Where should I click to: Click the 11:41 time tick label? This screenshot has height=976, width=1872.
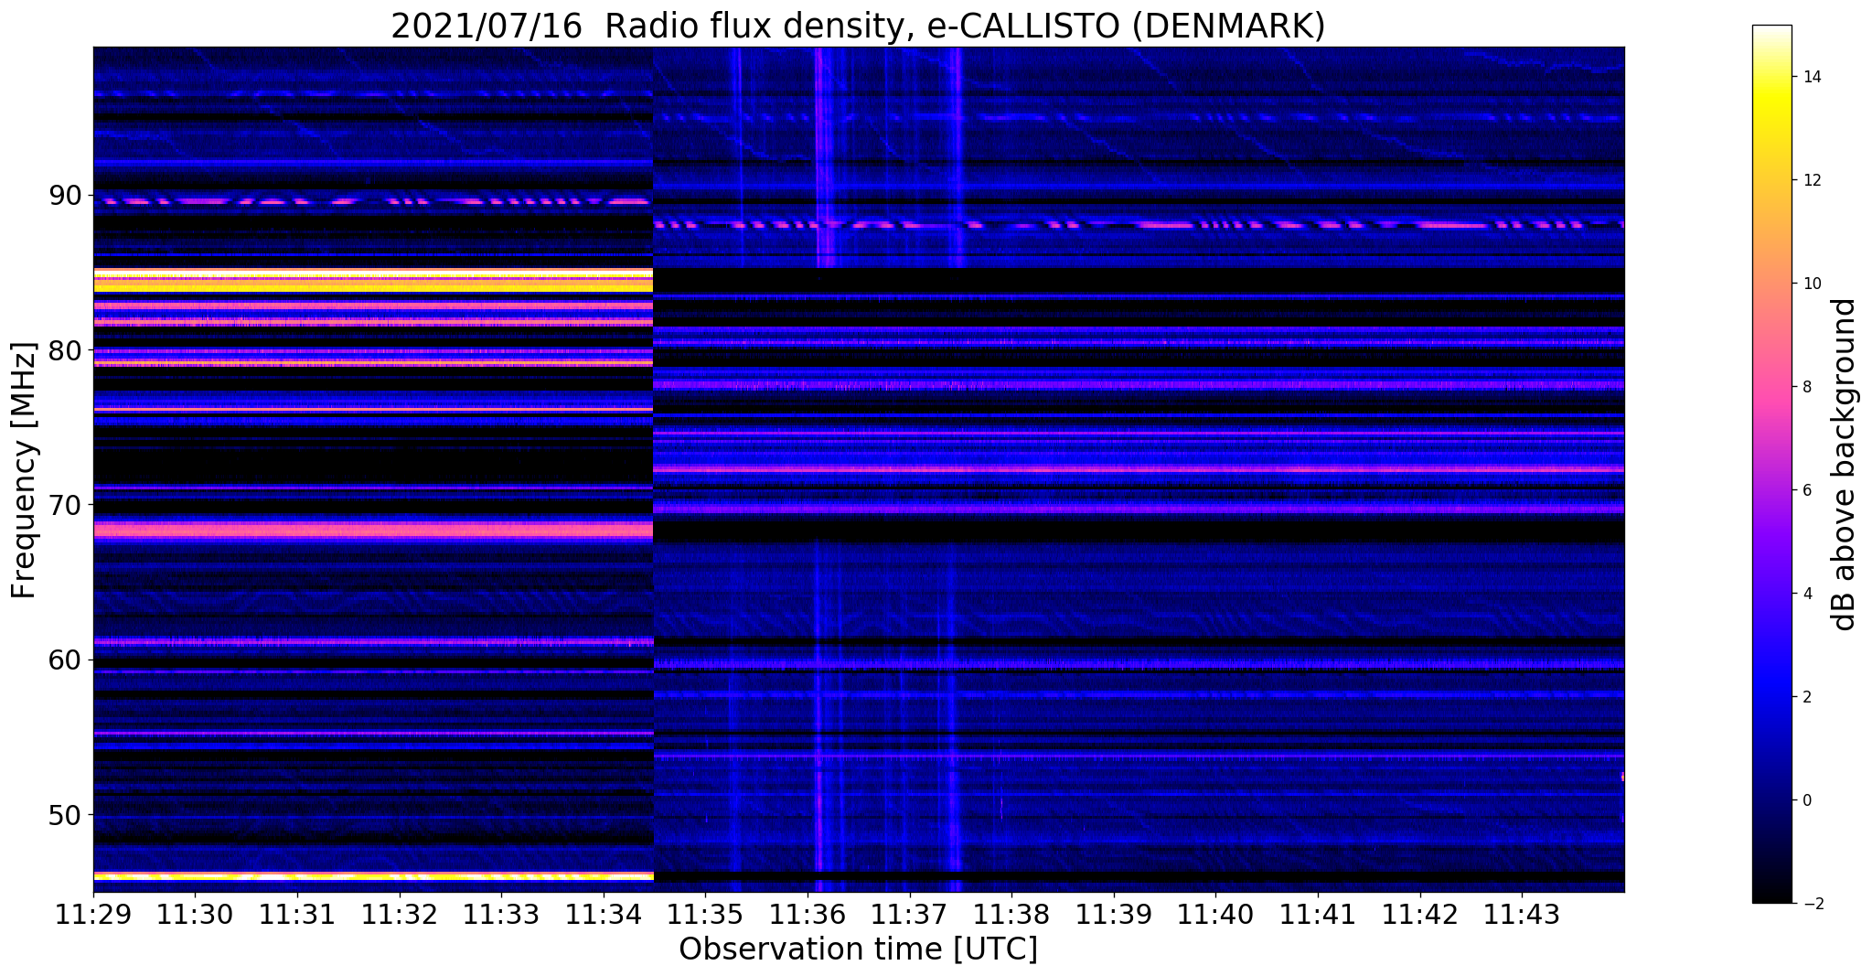click(x=1318, y=914)
